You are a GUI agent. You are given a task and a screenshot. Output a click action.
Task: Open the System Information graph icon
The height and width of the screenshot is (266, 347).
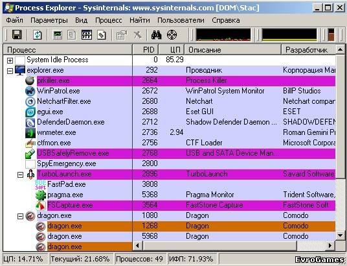pyautogui.click(x=58, y=35)
